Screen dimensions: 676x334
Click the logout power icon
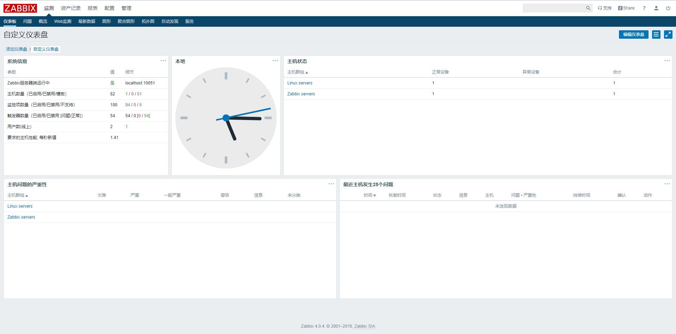(668, 8)
